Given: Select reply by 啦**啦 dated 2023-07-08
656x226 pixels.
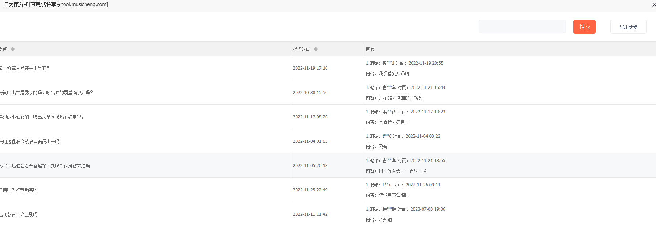Looking at the screenshot, I should (x=405, y=209).
